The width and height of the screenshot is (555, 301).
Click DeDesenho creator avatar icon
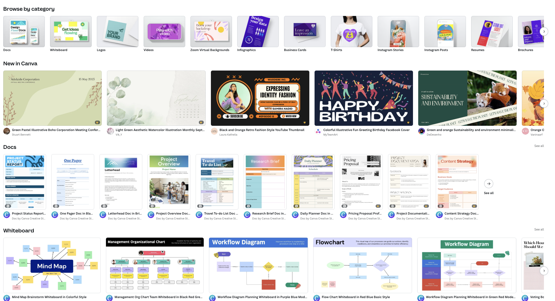point(421,131)
